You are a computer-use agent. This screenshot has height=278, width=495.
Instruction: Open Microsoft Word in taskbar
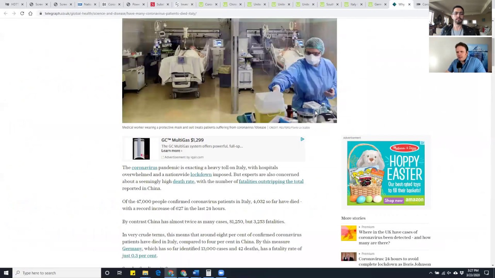pos(196,273)
